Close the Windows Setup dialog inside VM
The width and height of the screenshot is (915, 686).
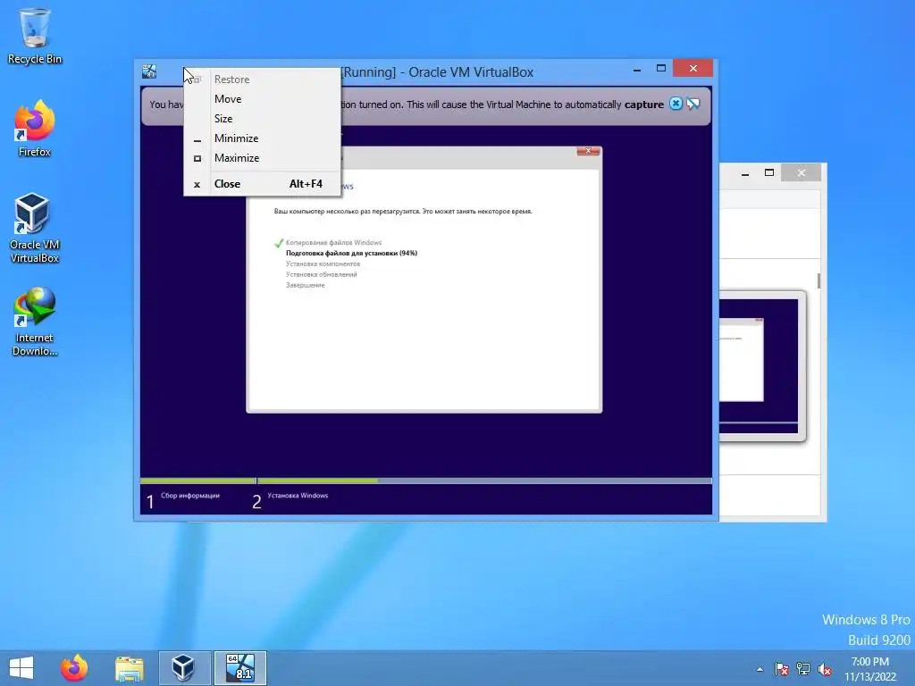[588, 150]
